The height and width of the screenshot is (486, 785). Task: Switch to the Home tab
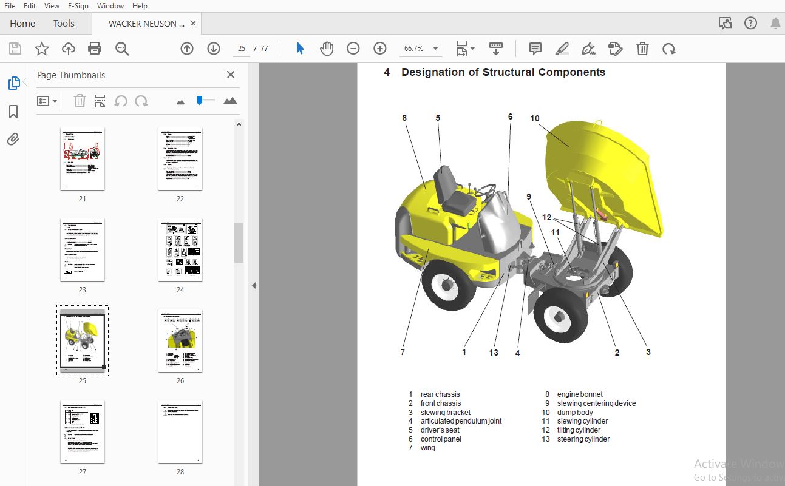pos(22,24)
